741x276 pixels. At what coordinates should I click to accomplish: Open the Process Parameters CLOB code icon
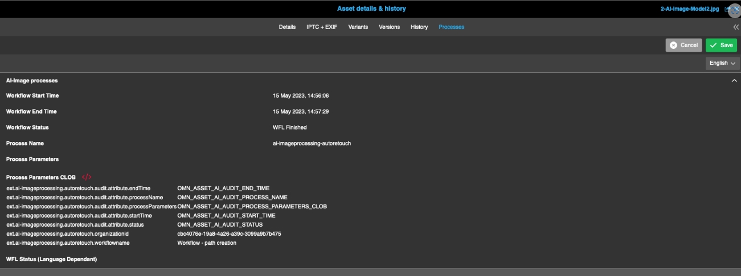pos(87,177)
